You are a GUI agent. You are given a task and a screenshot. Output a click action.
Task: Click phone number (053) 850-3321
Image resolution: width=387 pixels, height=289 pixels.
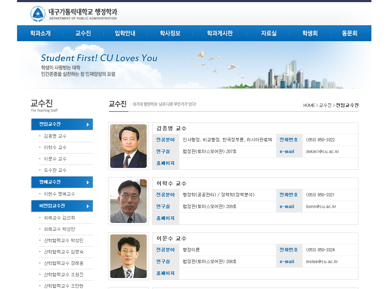coord(320,195)
